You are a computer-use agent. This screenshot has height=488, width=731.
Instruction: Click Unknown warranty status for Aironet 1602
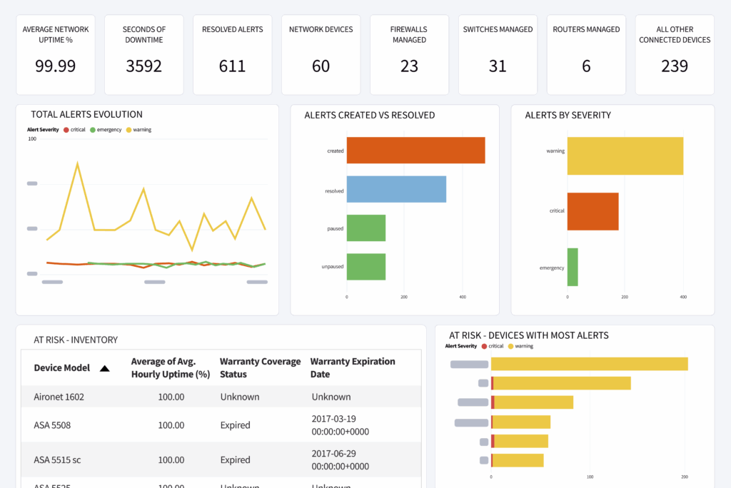pyautogui.click(x=240, y=397)
